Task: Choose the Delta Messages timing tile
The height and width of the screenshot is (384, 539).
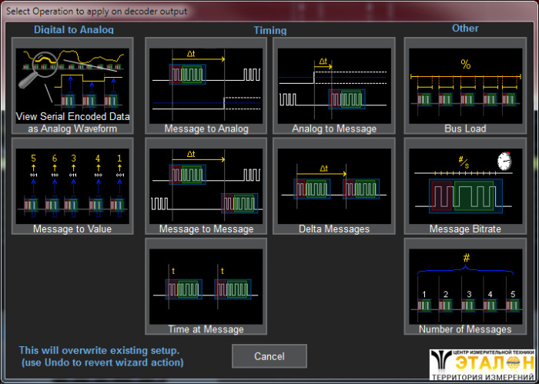Action: coord(333,186)
